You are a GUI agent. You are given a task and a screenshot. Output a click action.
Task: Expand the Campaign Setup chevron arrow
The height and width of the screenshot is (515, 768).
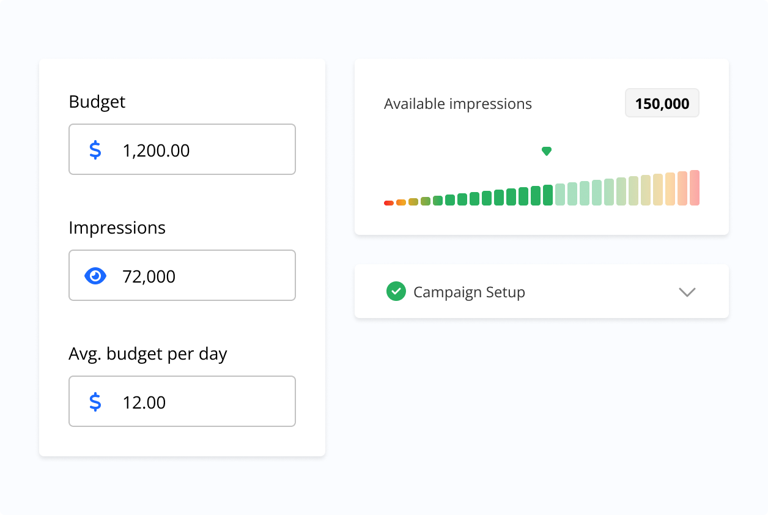[687, 292]
